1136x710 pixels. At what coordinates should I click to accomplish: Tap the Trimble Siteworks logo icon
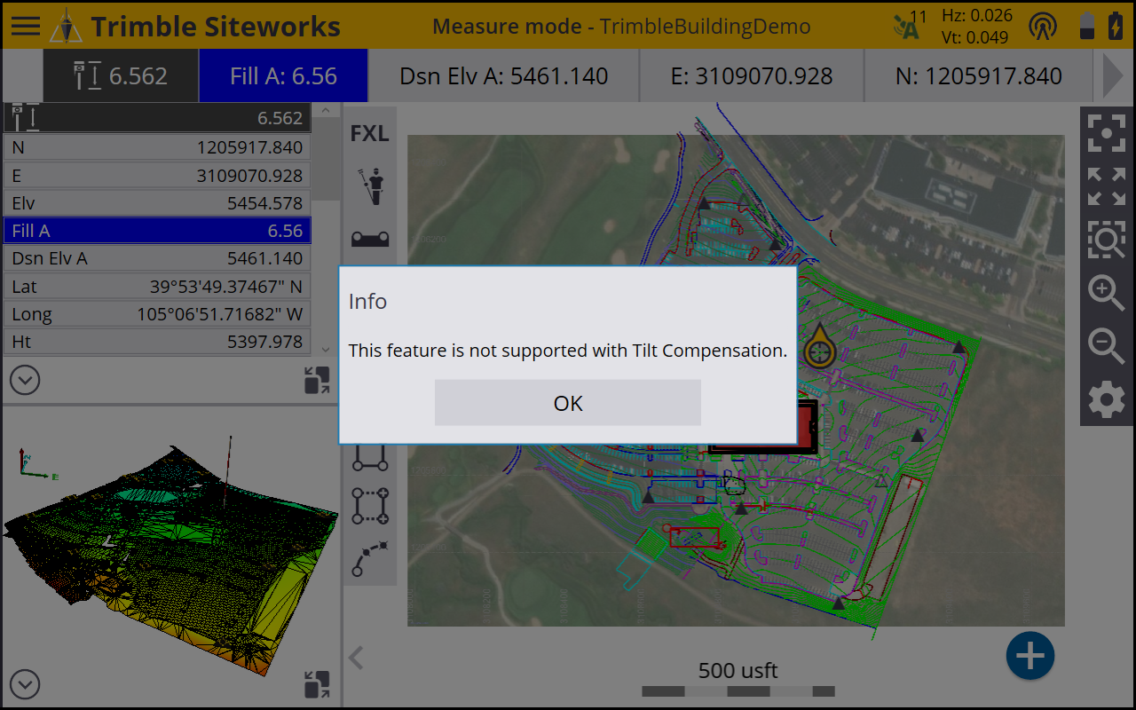click(x=66, y=26)
